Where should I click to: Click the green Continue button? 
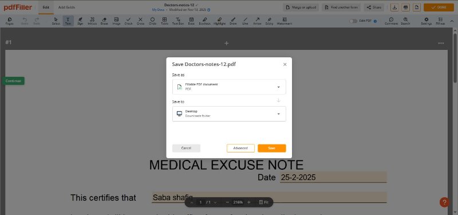point(13,81)
